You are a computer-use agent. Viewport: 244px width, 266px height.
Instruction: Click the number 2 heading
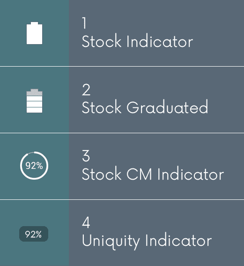(86, 90)
